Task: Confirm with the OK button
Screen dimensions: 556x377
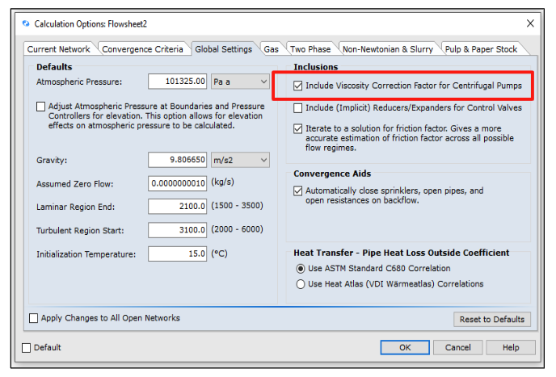Action: pyautogui.click(x=405, y=347)
